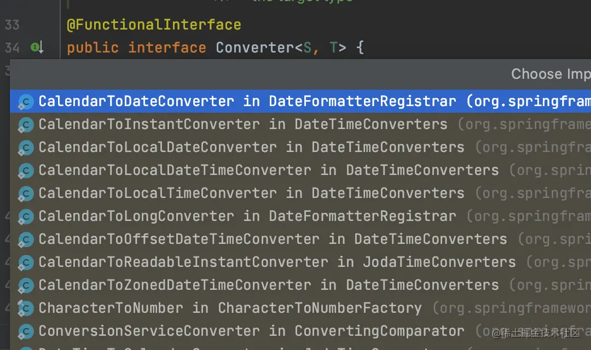The height and width of the screenshot is (350, 591).
Task: Click class icon of ConversionServiceConverter row
Action: 26,331
